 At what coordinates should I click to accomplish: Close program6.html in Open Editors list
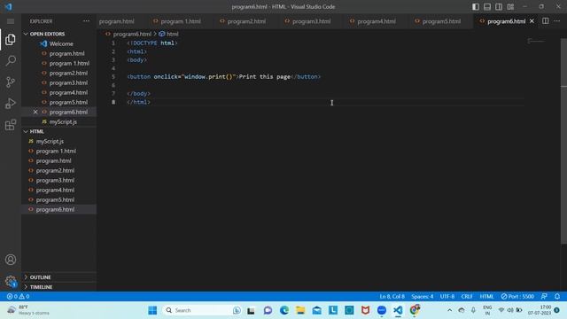(x=35, y=112)
